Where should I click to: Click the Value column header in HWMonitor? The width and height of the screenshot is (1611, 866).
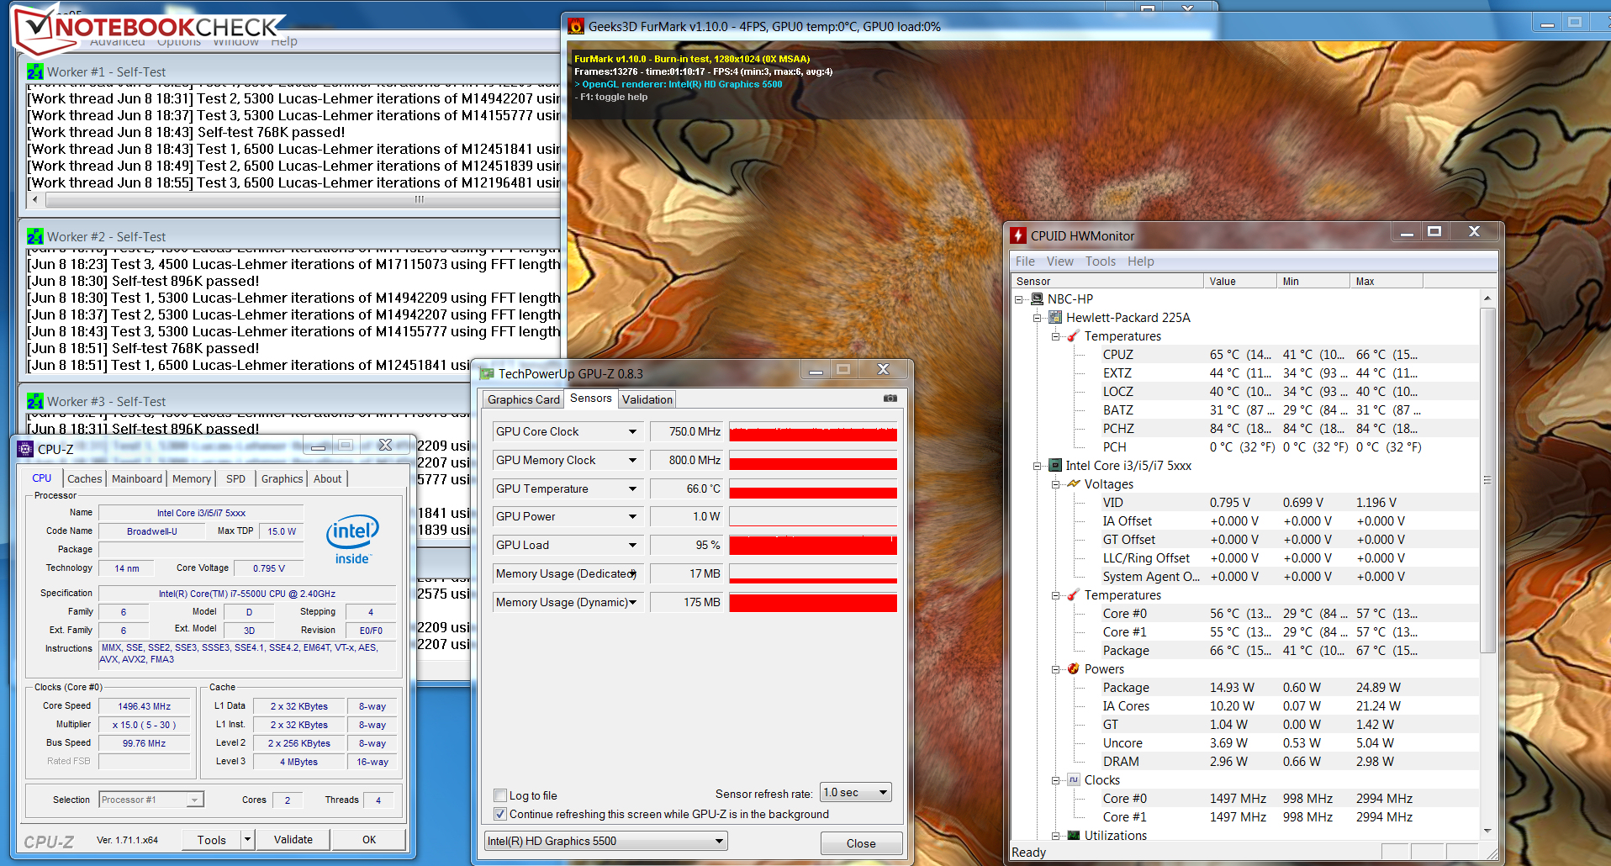click(1240, 282)
